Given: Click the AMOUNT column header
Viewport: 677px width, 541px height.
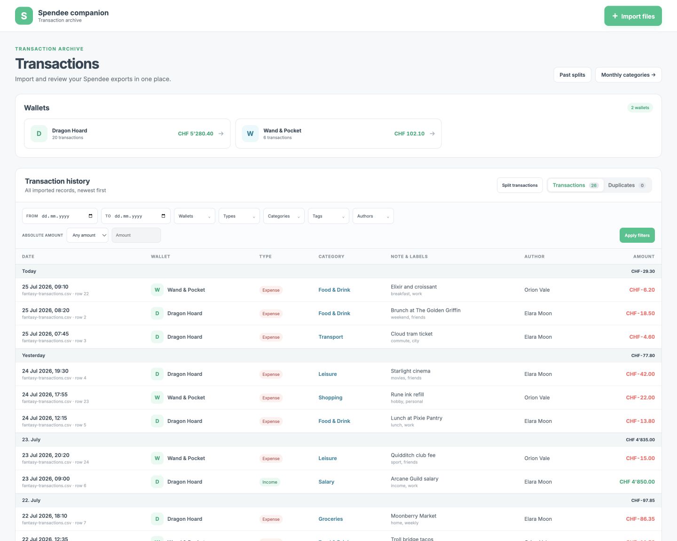Looking at the screenshot, I should [x=644, y=256].
